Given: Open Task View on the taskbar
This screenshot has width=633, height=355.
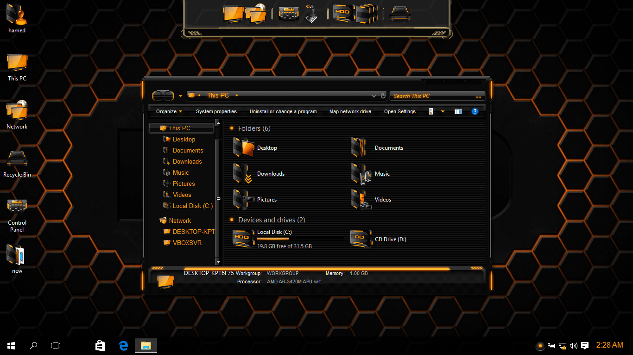Looking at the screenshot, I should tap(56, 345).
